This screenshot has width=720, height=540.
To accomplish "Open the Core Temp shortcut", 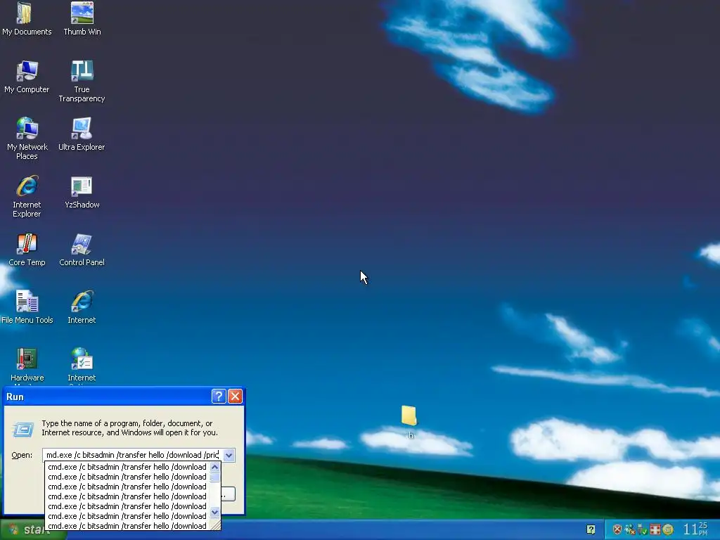I will 27,250.
